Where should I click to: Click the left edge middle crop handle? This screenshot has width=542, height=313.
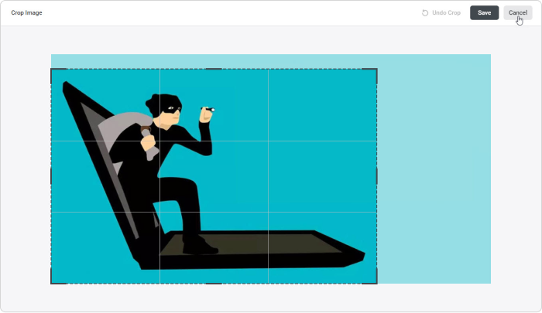(x=51, y=176)
